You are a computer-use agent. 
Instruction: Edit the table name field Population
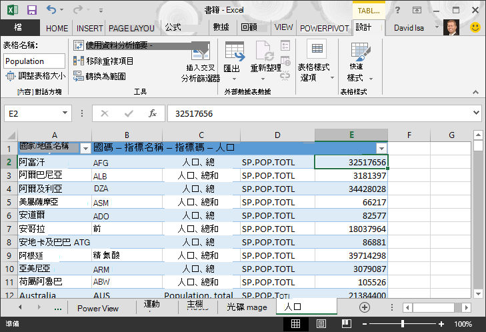point(35,61)
